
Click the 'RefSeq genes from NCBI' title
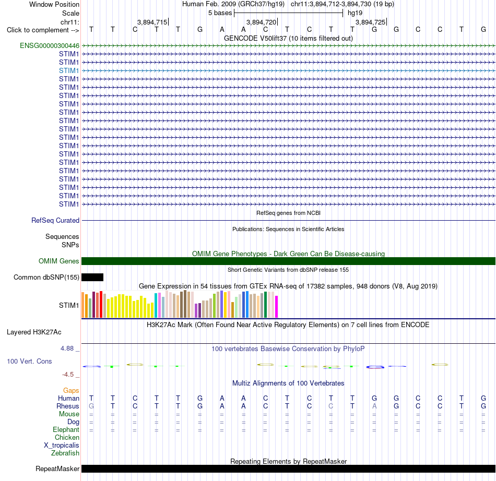point(288,213)
